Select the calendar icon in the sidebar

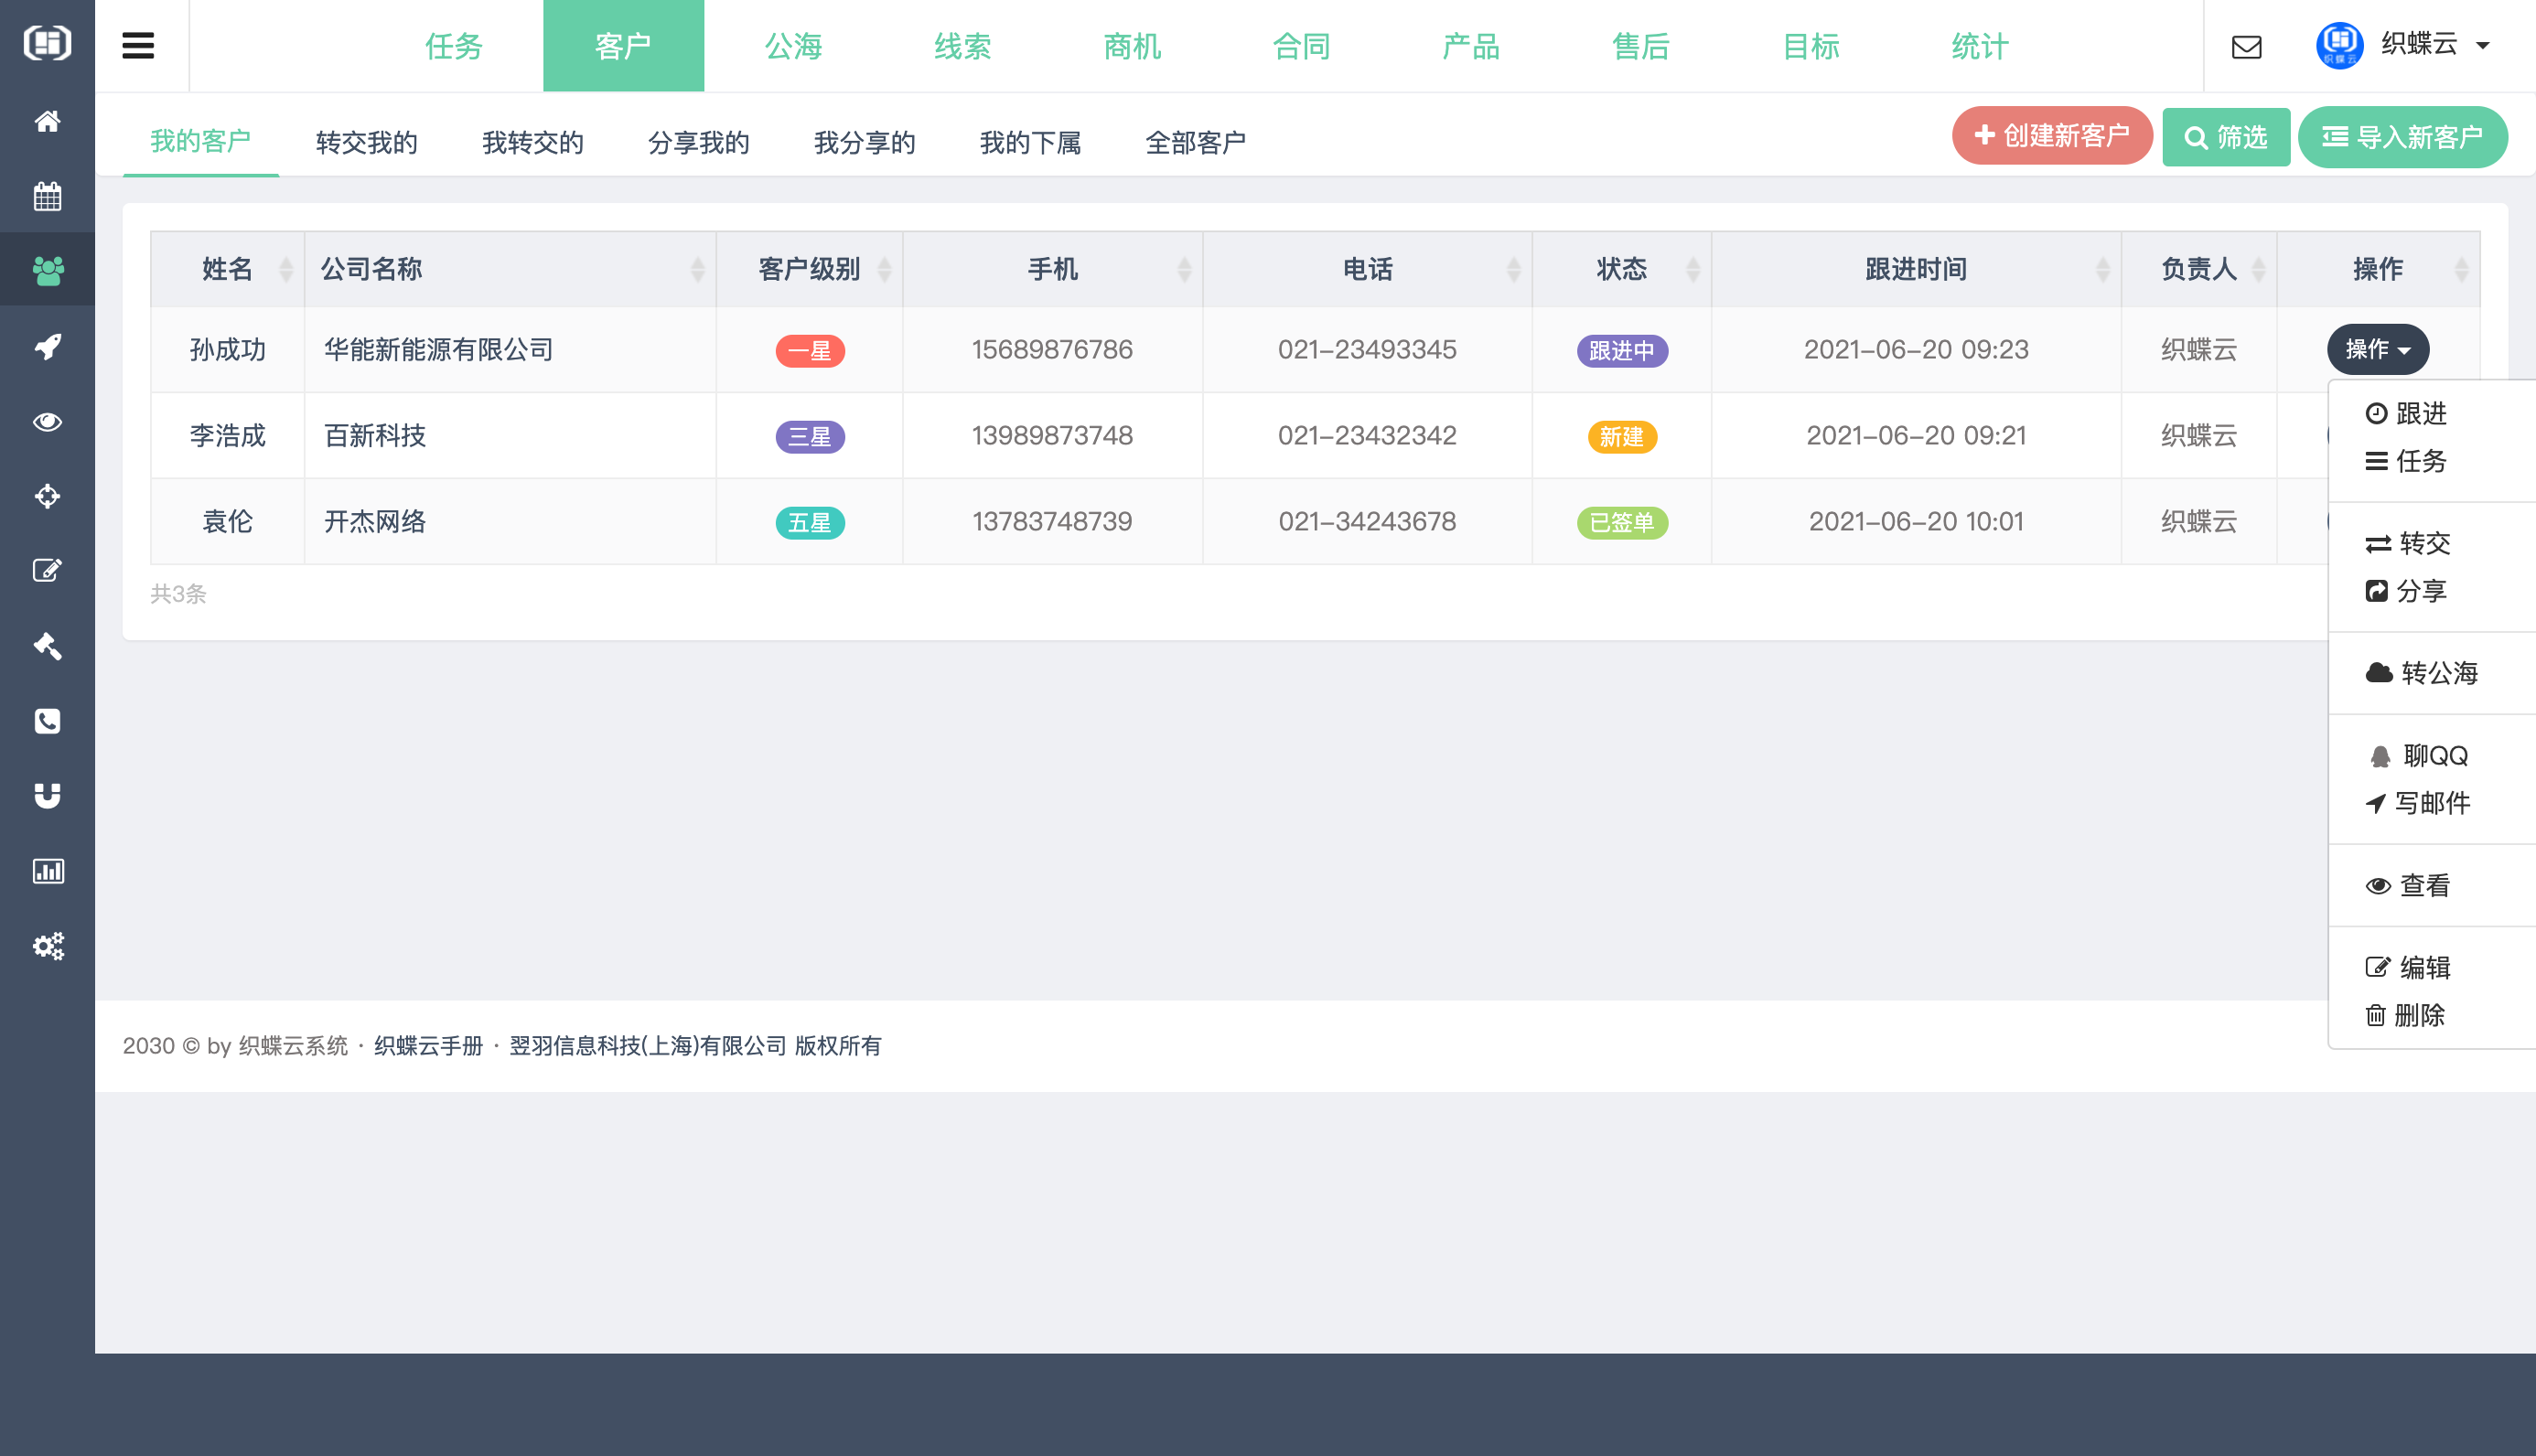(47, 197)
